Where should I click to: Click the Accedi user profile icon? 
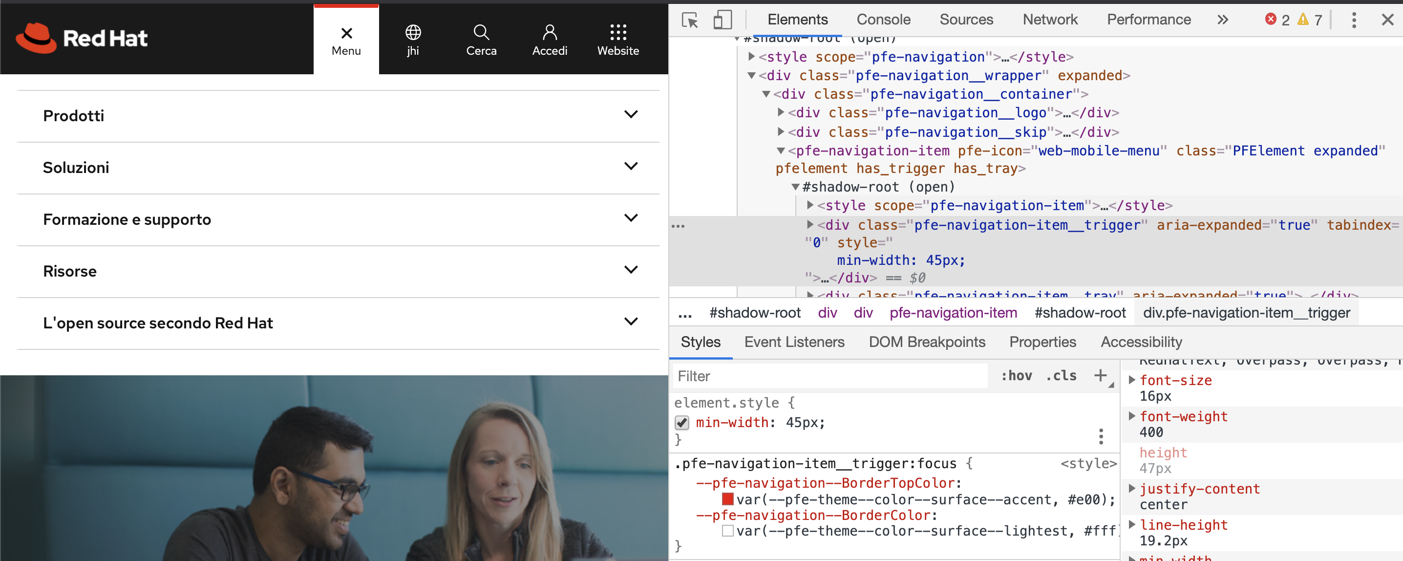click(x=550, y=33)
